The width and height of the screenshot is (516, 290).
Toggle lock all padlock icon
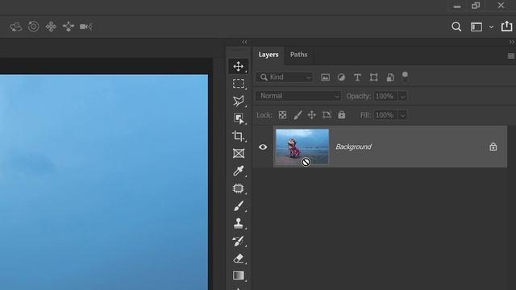coord(342,114)
